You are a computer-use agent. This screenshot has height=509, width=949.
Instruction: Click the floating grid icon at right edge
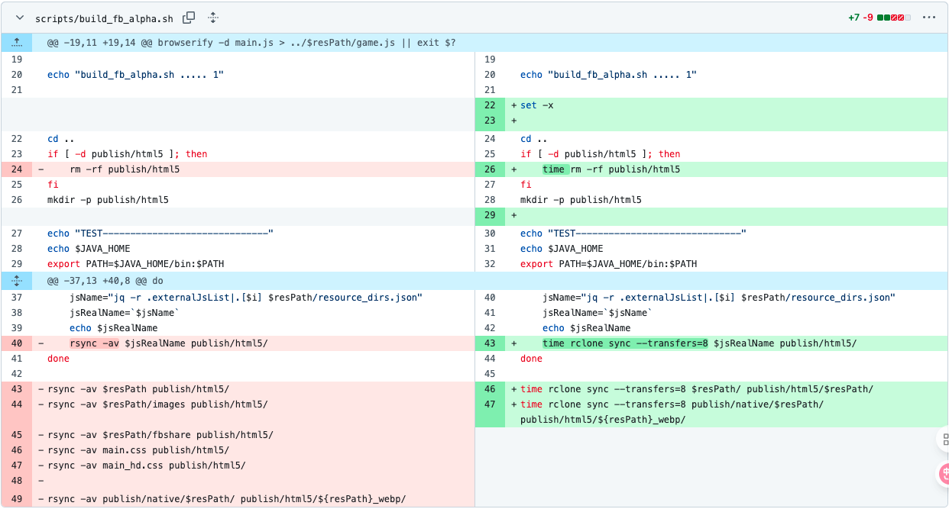click(x=944, y=439)
